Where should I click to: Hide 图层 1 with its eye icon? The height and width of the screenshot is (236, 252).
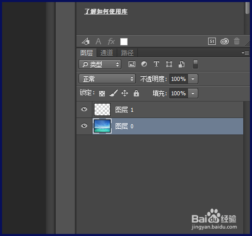(84, 109)
